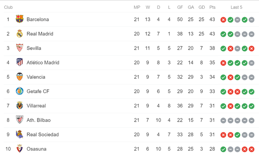The image size is (259, 156).
Task: Click the Atlético Madrid club crest
Action: click(20, 62)
